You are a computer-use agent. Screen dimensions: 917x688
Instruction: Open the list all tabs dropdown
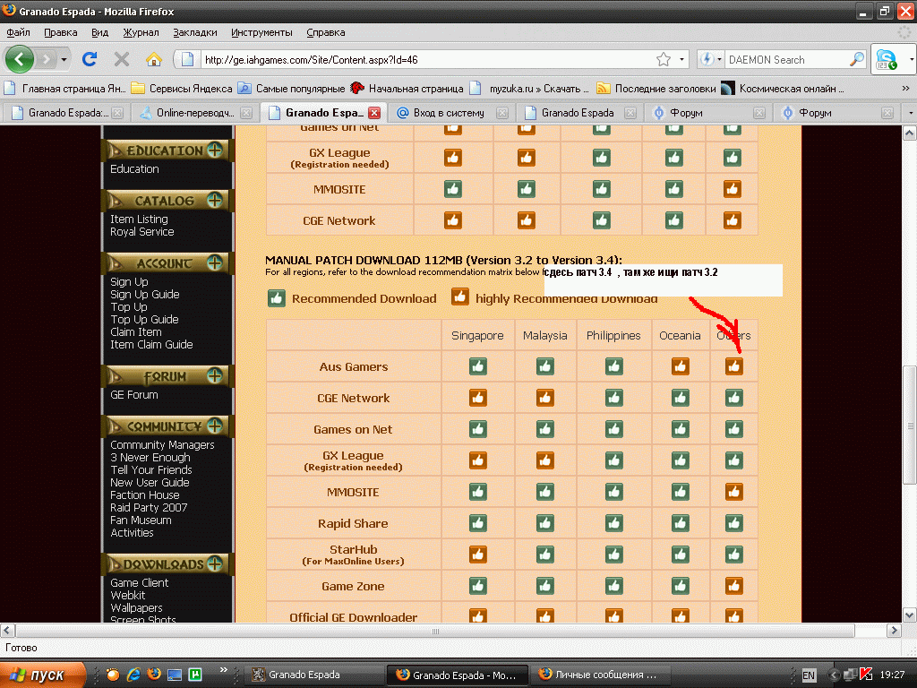point(910,112)
